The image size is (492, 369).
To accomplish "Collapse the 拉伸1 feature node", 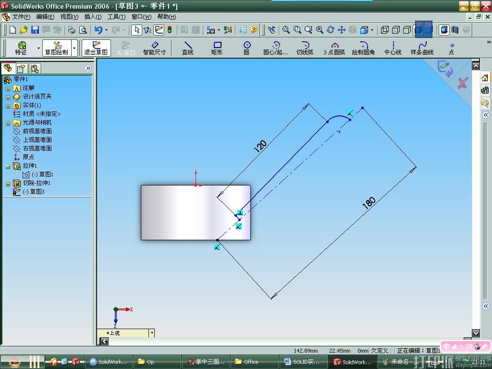I will [8, 166].
